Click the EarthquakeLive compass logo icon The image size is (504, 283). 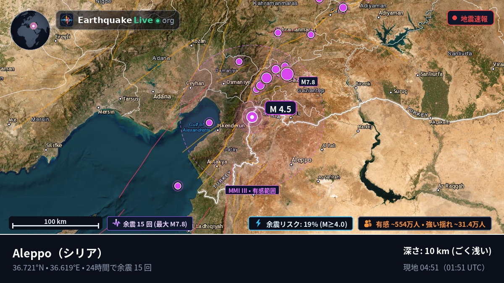[66, 20]
